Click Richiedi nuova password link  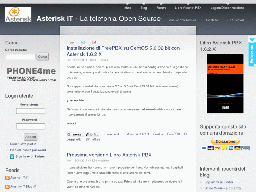[28, 150]
